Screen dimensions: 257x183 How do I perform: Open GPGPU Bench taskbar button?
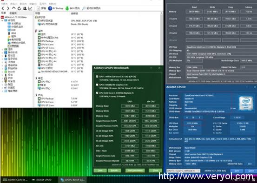pos(72,180)
